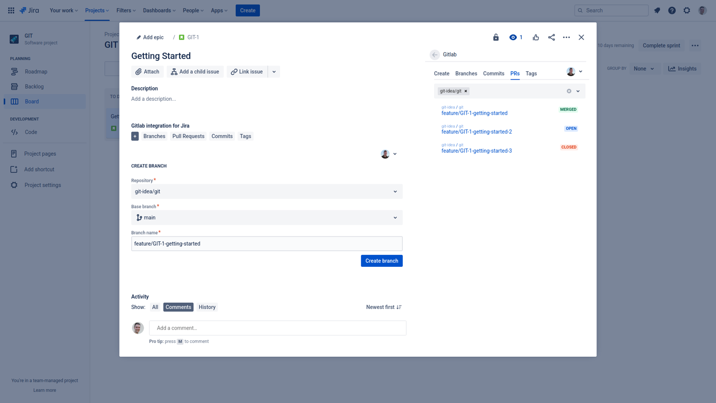Select PRs tab in Gitlab panel
Image resolution: width=716 pixels, height=403 pixels.
click(x=515, y=73)
